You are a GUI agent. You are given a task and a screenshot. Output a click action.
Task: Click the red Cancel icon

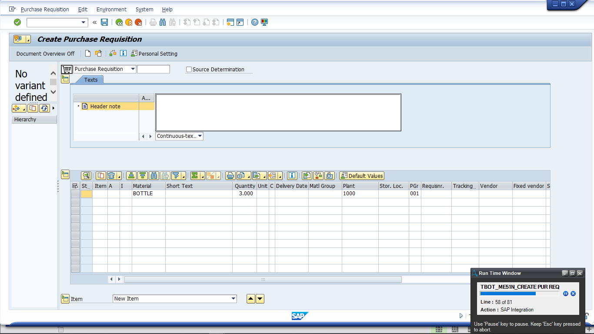[138, 22]
